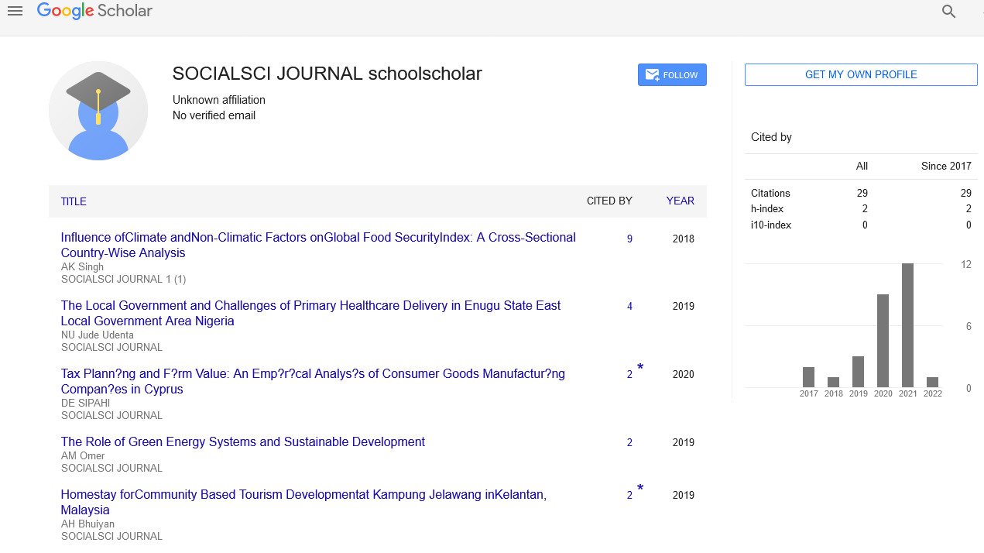View the 4 citations of Healthcare article
Viewport: 984px width, 553px height.
[629, 307]
